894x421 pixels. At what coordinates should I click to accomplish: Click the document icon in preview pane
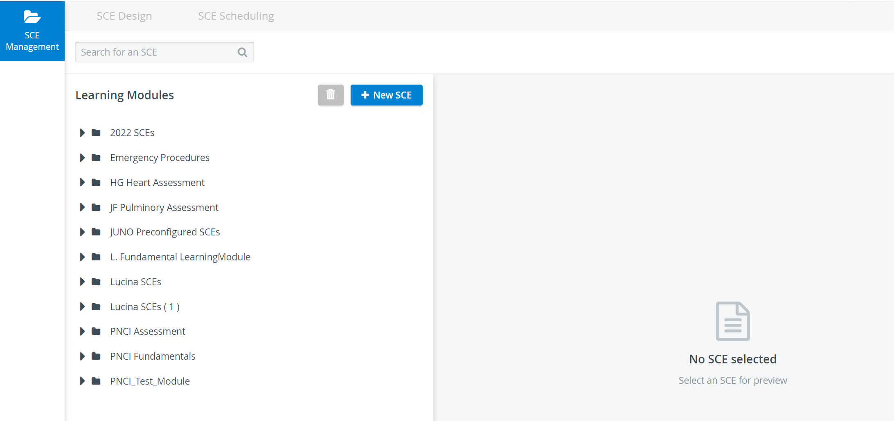pos(733,321)
